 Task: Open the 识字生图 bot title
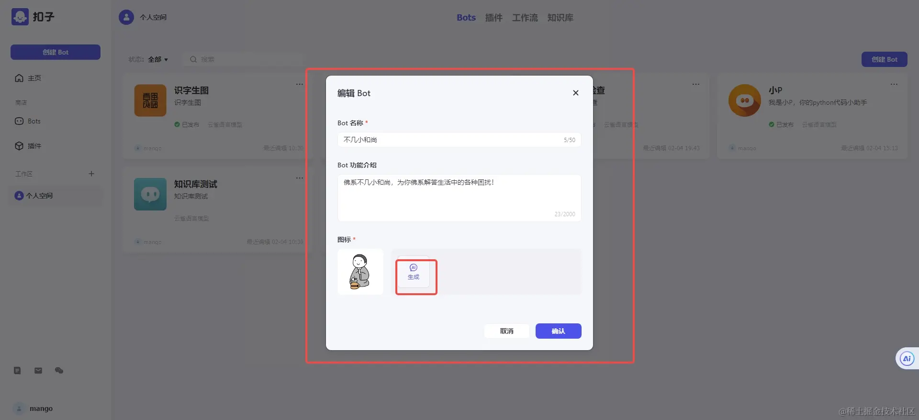[191, 90]
